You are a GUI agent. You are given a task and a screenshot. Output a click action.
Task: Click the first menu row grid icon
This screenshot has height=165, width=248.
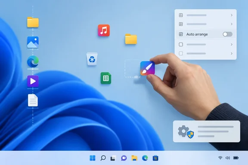(x=181, y=15)
